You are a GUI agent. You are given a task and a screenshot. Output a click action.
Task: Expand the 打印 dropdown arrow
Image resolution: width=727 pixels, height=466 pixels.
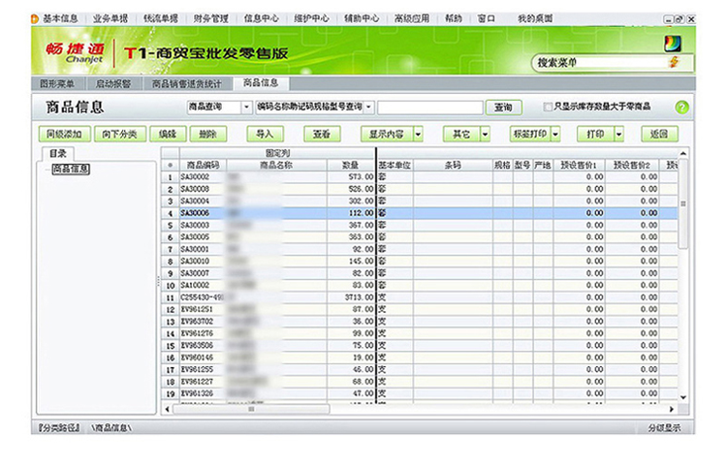[x=618, y=135]
